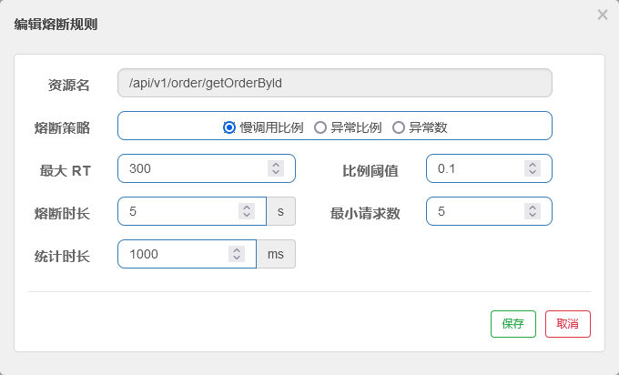The image size is (619, 375).
Task: Increase 最小请求数 with the up spinner
Action: coord(533,208)
